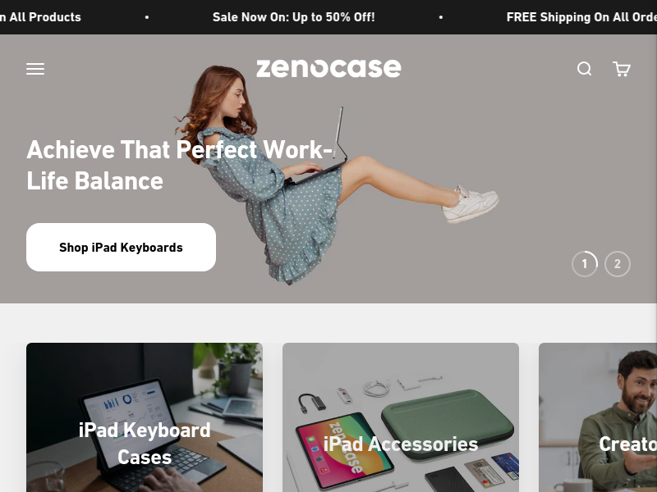Click 'Sale Now On: Up to 50% Off!' announcement
This screenshot has width=657, height=492.
[x=294, y=17]
